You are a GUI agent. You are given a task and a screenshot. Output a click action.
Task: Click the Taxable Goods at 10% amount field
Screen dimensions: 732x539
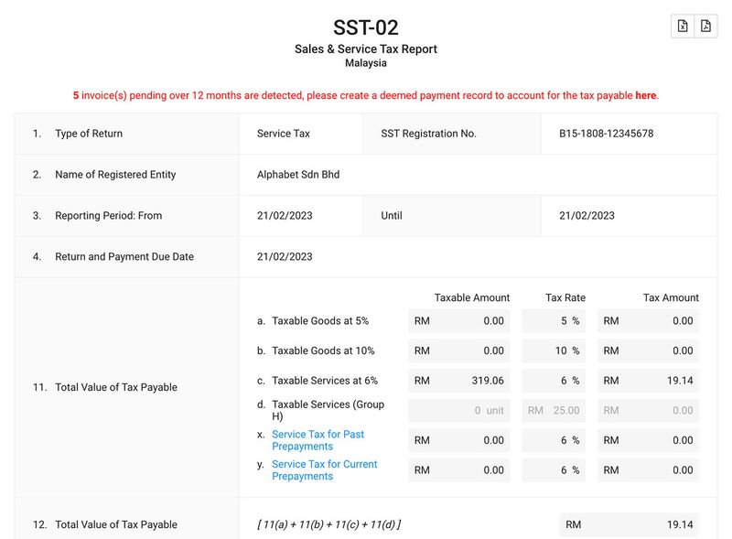click(460, 350)
